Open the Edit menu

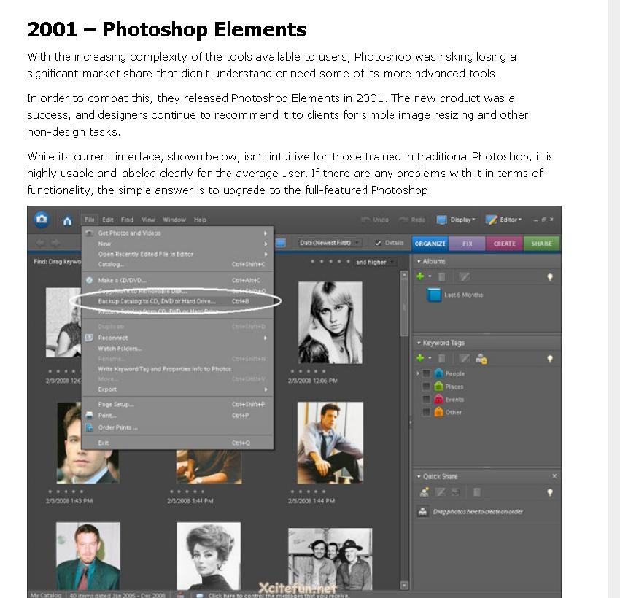coord(107,220)
